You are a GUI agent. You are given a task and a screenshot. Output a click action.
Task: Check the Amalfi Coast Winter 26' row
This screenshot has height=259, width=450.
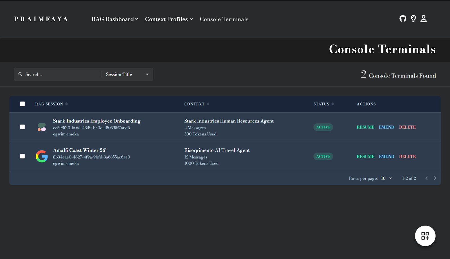(x=22, y=156)
